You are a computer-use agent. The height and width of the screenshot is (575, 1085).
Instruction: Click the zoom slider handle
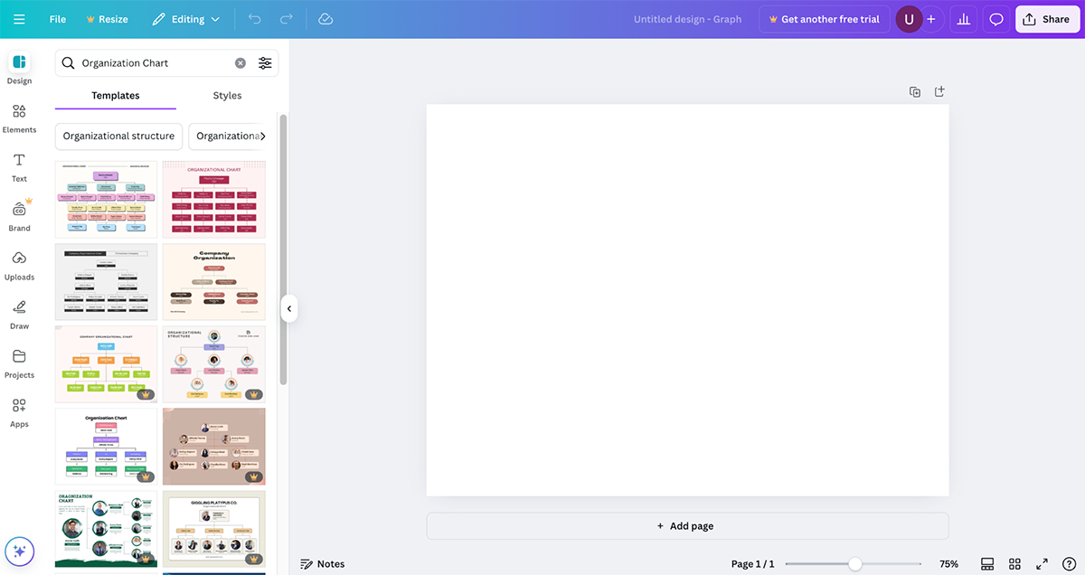tap(854, 564)
